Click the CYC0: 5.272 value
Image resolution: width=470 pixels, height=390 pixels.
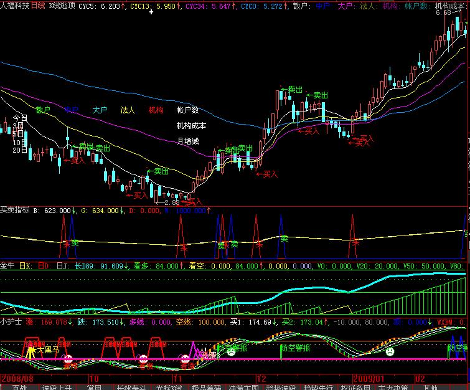(x=264, y=6)
